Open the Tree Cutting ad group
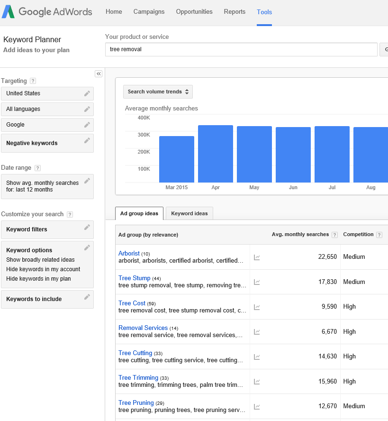Viewport: 388px width, 421px height. (135, 353)
